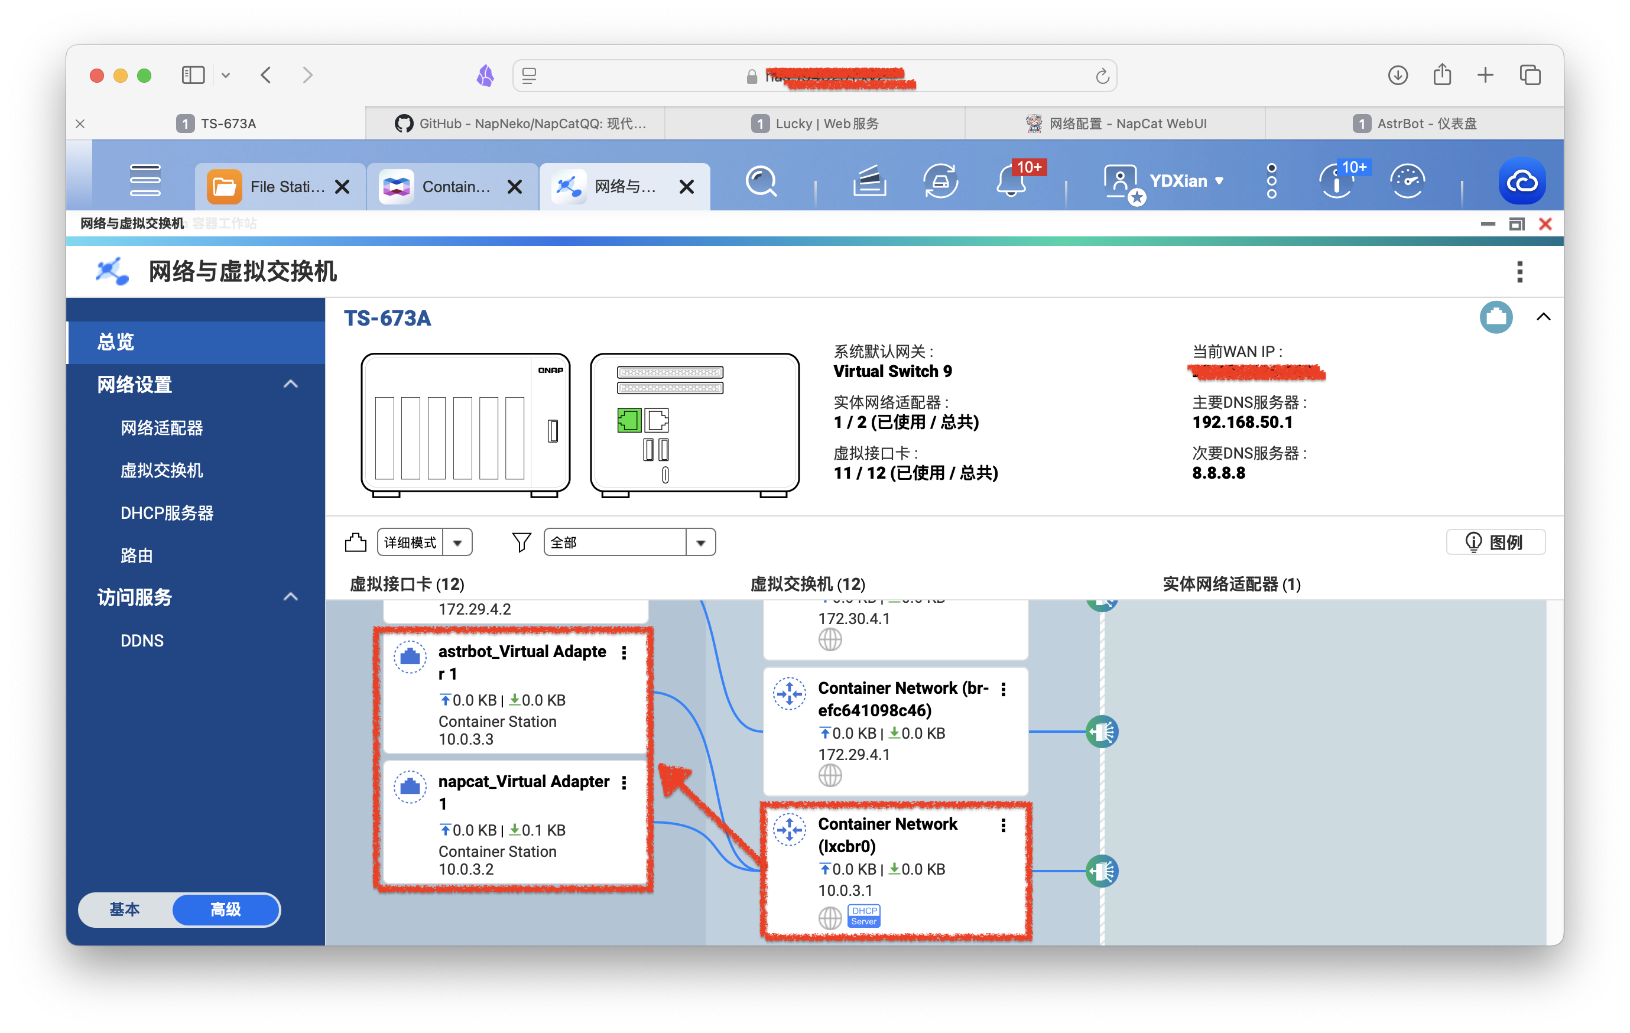Click the unused white network port on NAS rear
The width and height of the screenshot is (1630, 1033).
(656, 420)
